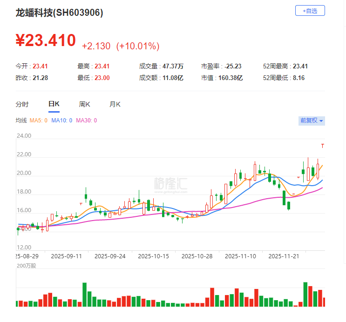This screenshot has width=346, height=322.
Task: Select the 日K daily chart tab
Action: click(x=54, y=104)
